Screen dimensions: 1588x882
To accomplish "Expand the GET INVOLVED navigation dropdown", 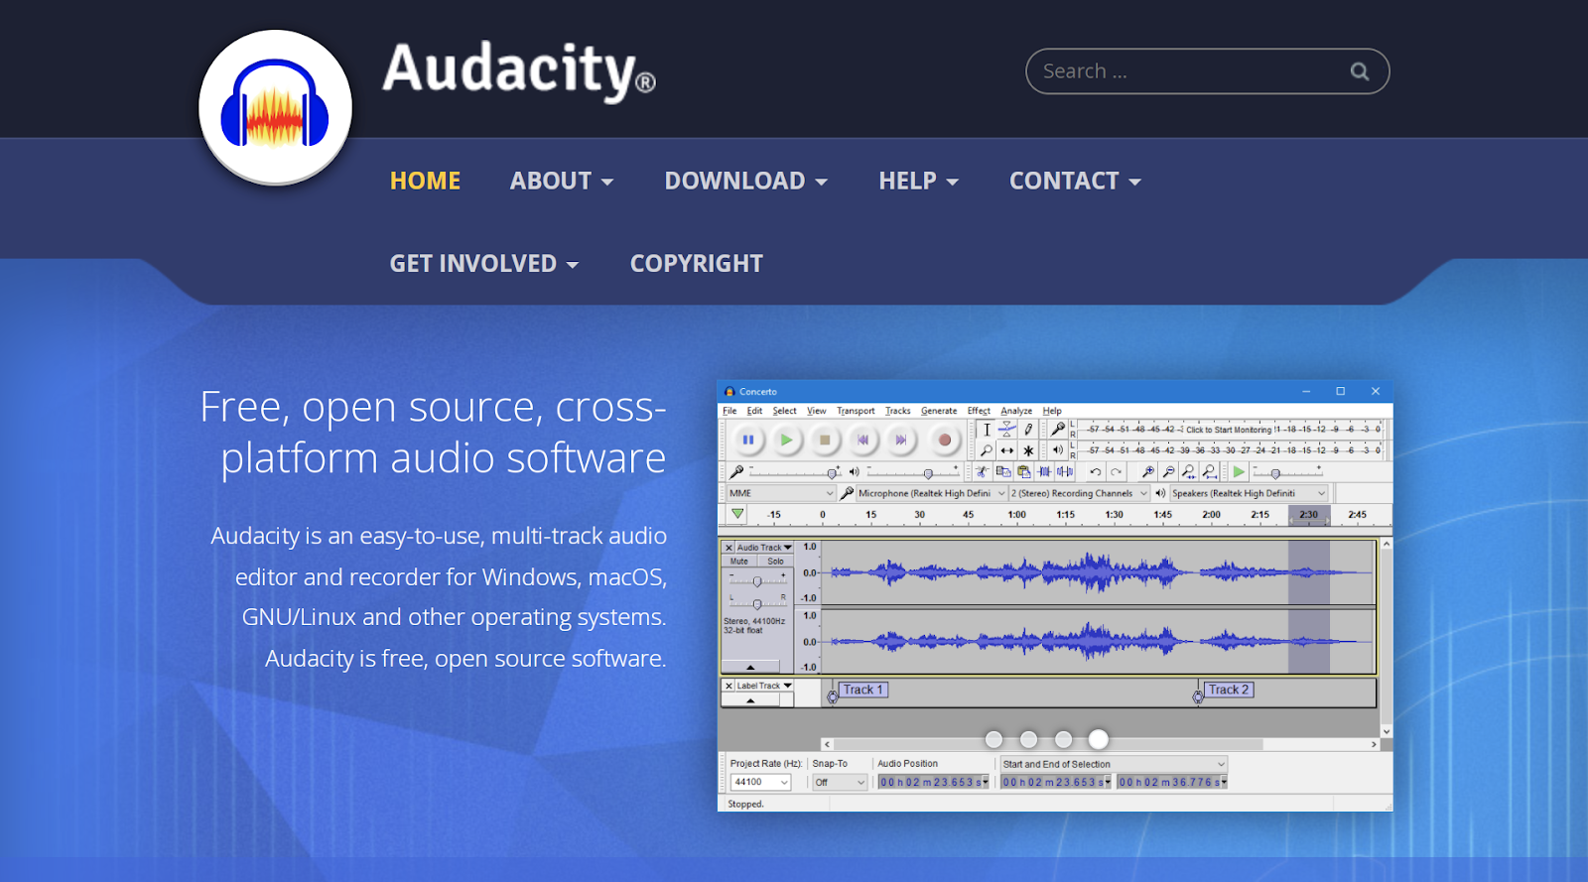I will click(x=483, y=264).
